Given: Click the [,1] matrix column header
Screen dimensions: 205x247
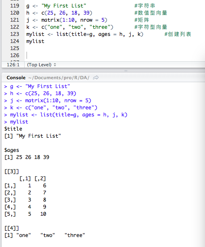Looking at the screenshot, I should pos(25,179).
